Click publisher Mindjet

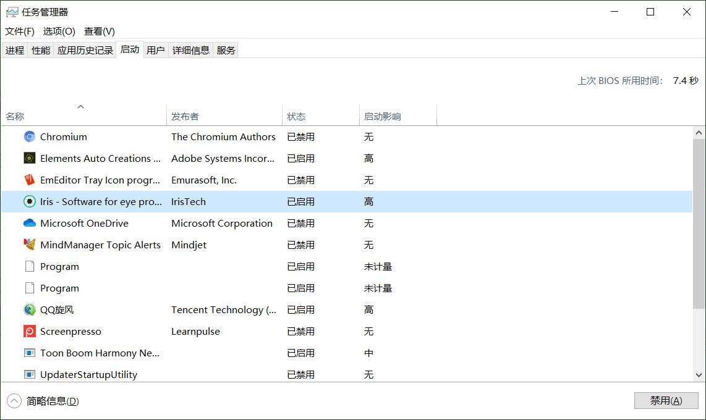189,245
